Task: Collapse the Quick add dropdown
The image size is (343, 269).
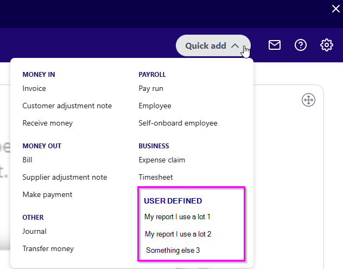Action: [213, 45]
